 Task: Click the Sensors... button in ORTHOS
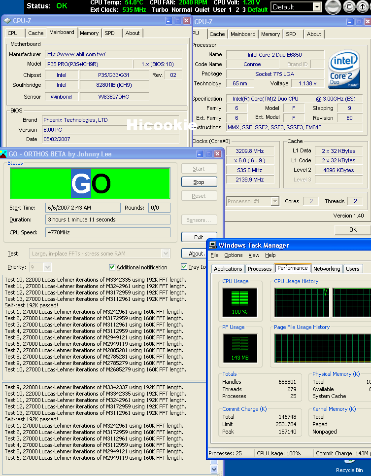[x=199, y=220]
